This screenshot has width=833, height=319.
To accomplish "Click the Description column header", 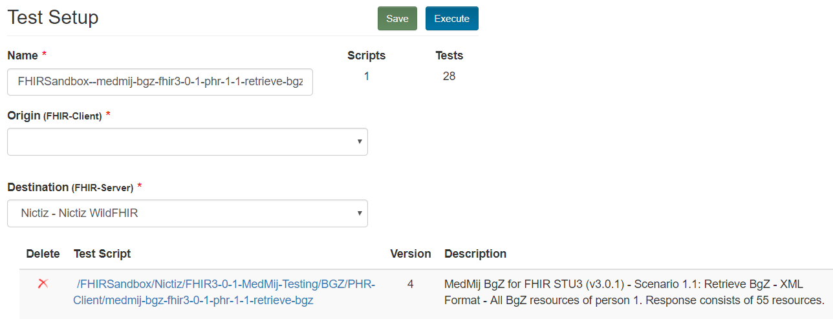I will click(475, 254).
